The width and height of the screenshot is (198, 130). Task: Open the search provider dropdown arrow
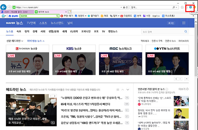click(176, 7)
